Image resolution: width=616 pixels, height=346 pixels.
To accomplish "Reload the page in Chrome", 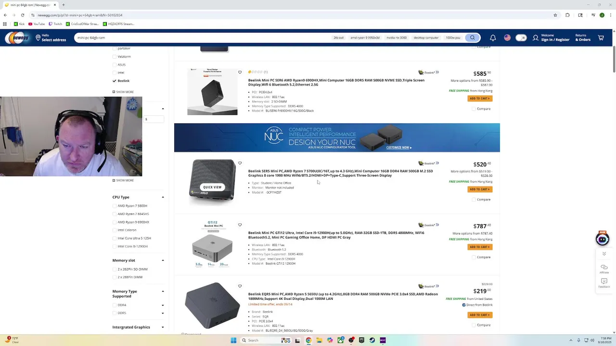I will pyautogui.click(x=22, y=15).
